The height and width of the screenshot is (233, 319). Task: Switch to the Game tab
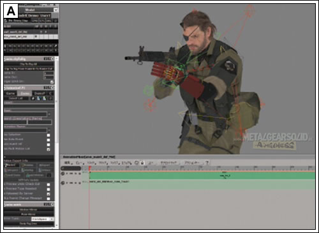(x=10, y=93)
